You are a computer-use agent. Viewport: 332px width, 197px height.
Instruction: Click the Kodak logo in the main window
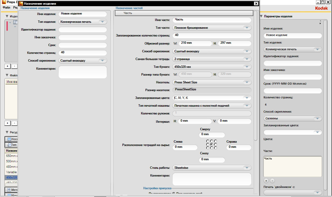tap(321, 8)
